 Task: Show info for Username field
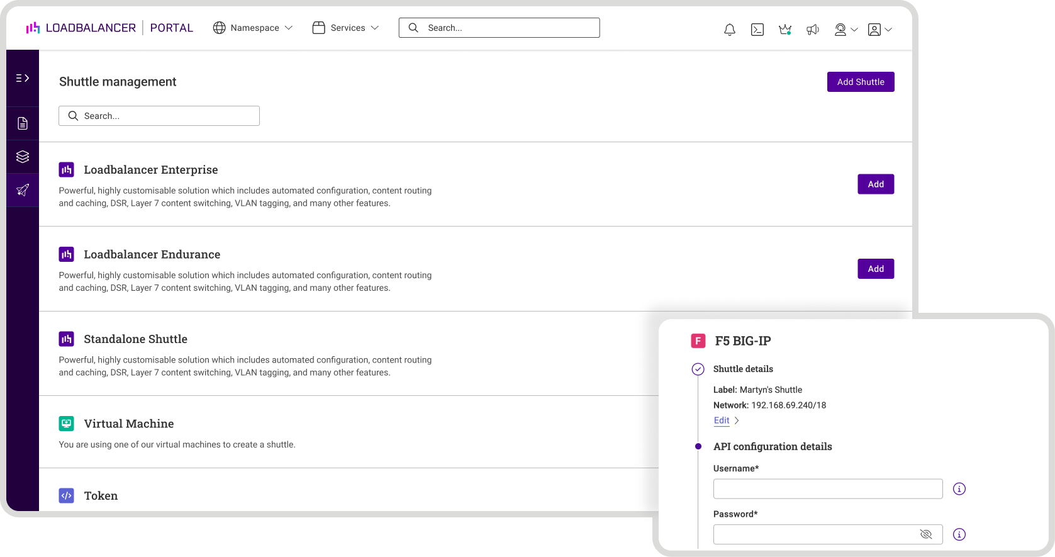coord(959,489)
